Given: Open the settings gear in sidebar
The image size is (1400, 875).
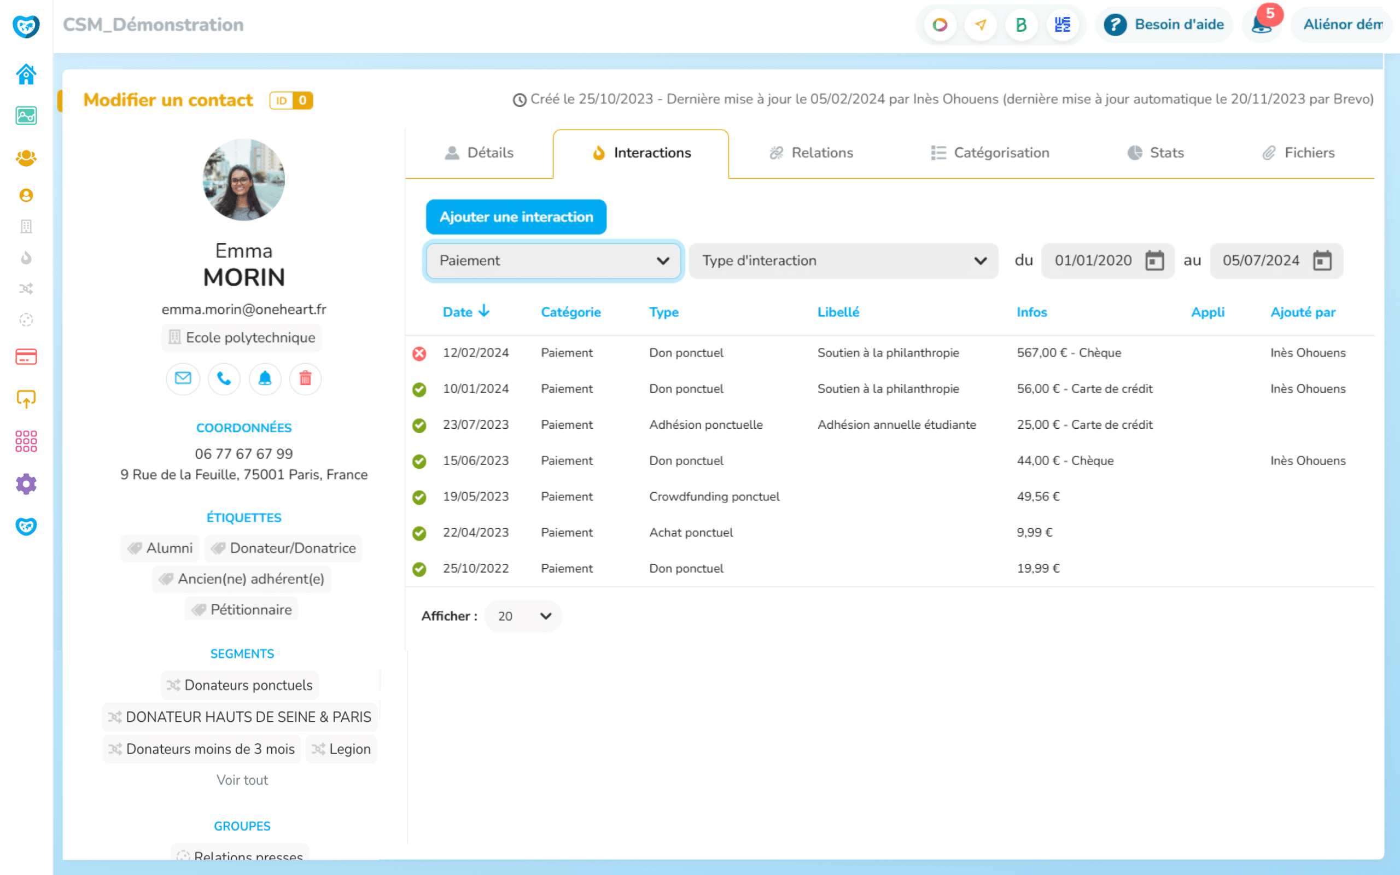Looking at the screenshot, I should [26, 484].
